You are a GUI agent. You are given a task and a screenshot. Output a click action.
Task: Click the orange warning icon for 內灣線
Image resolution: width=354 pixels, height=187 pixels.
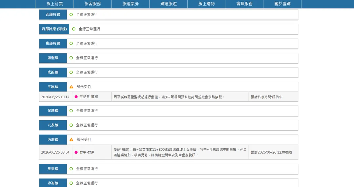(71, 140)
